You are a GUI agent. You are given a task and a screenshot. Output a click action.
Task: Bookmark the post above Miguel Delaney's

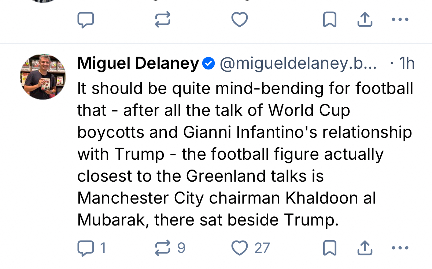329,20
